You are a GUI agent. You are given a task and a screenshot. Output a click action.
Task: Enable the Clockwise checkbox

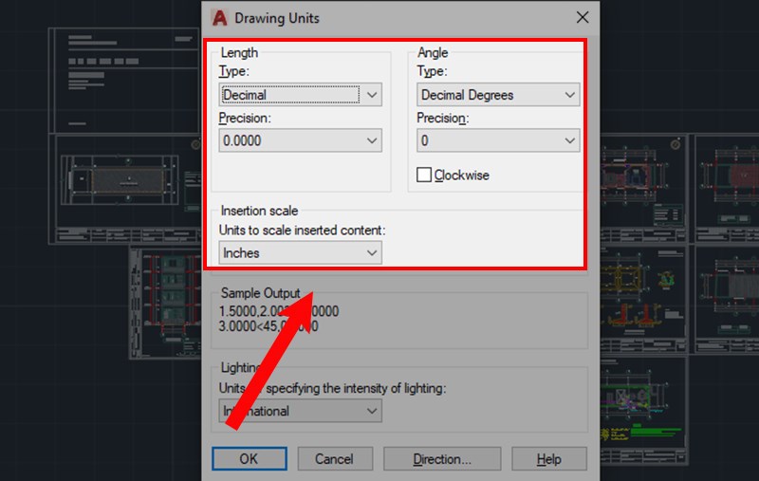tap(424, 175)
